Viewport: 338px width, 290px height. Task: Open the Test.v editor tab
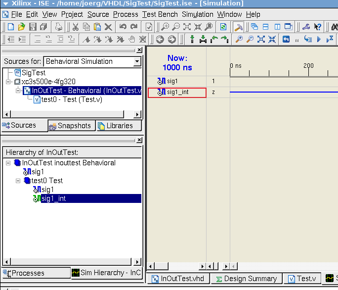point(302,279)
